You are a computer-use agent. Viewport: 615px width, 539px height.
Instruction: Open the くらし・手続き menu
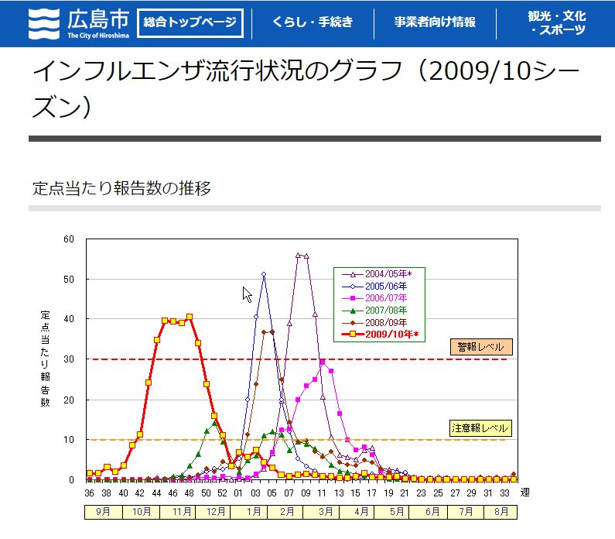click(x=313, y=22)
